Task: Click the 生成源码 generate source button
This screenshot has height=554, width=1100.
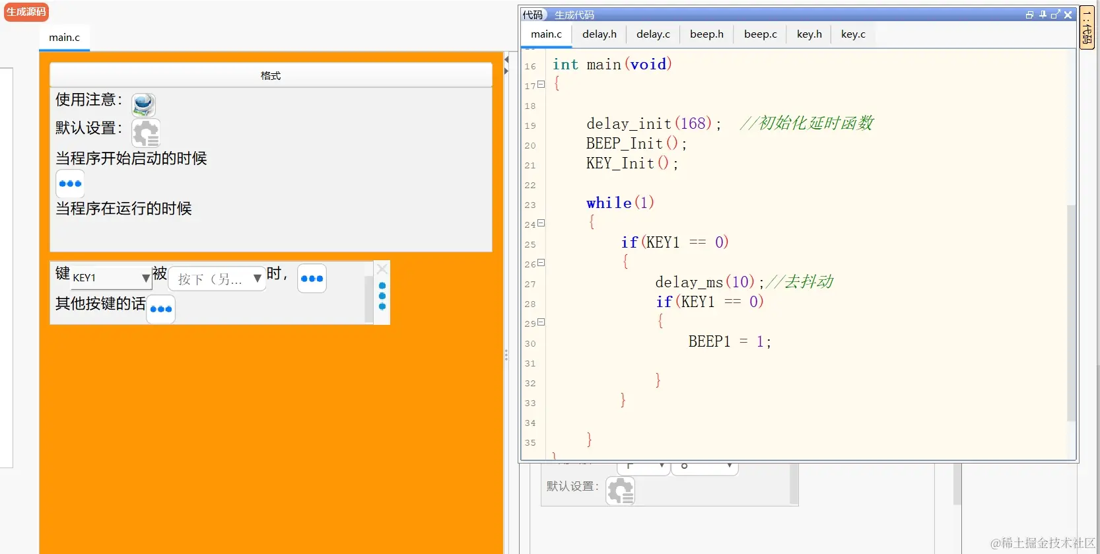Action: click(26, 12)
